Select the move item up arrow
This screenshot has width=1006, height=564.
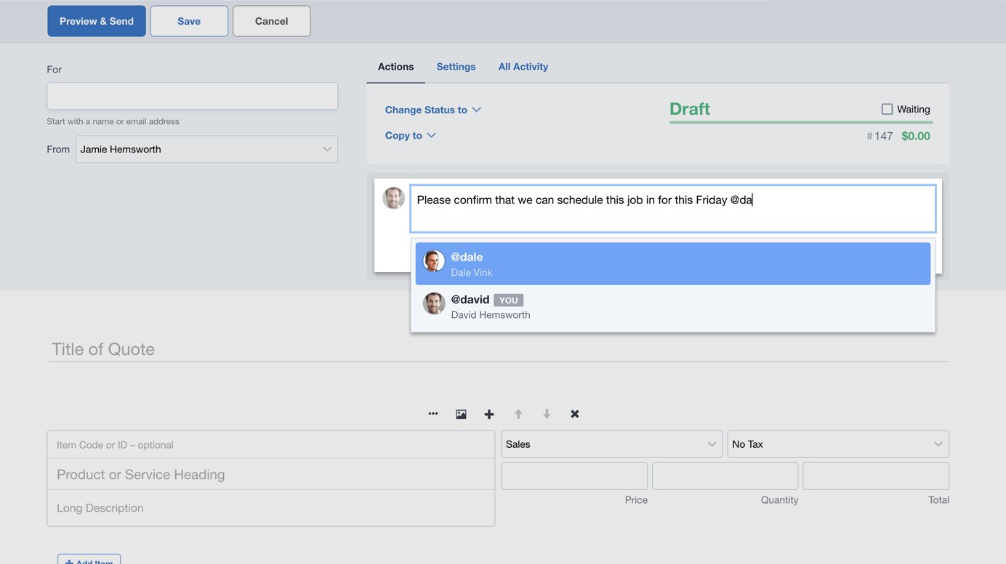pyautogui.click(x=518, y=414)
